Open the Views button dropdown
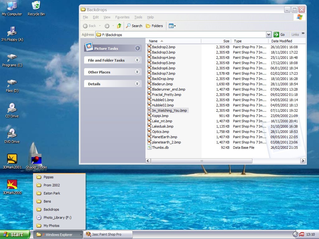 pyautogui.click(x=172, y=26)
